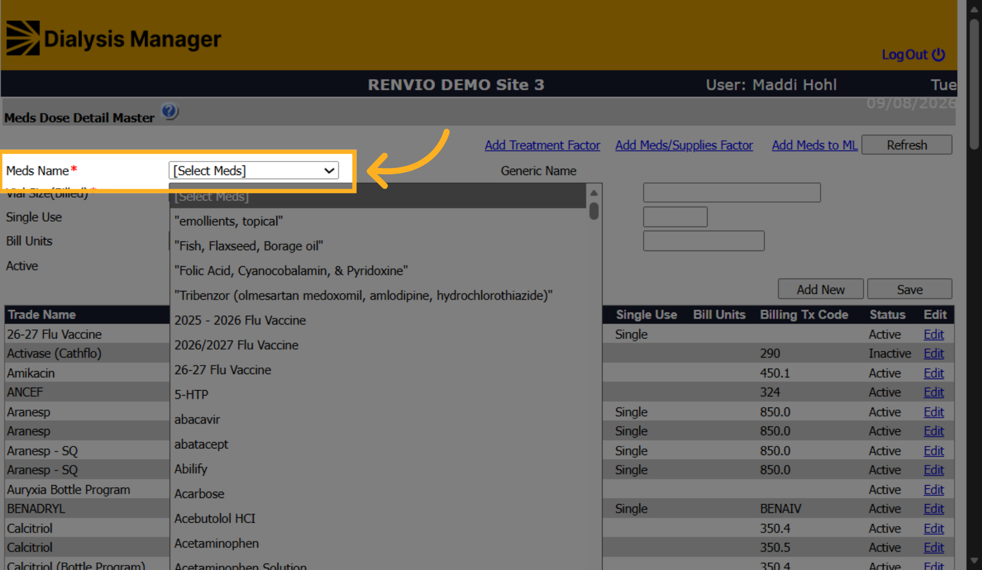Image resolution: width=982 pixels, height=570 pixels.
Task: Click the Add New button
Action: click(x=821, y=289)
